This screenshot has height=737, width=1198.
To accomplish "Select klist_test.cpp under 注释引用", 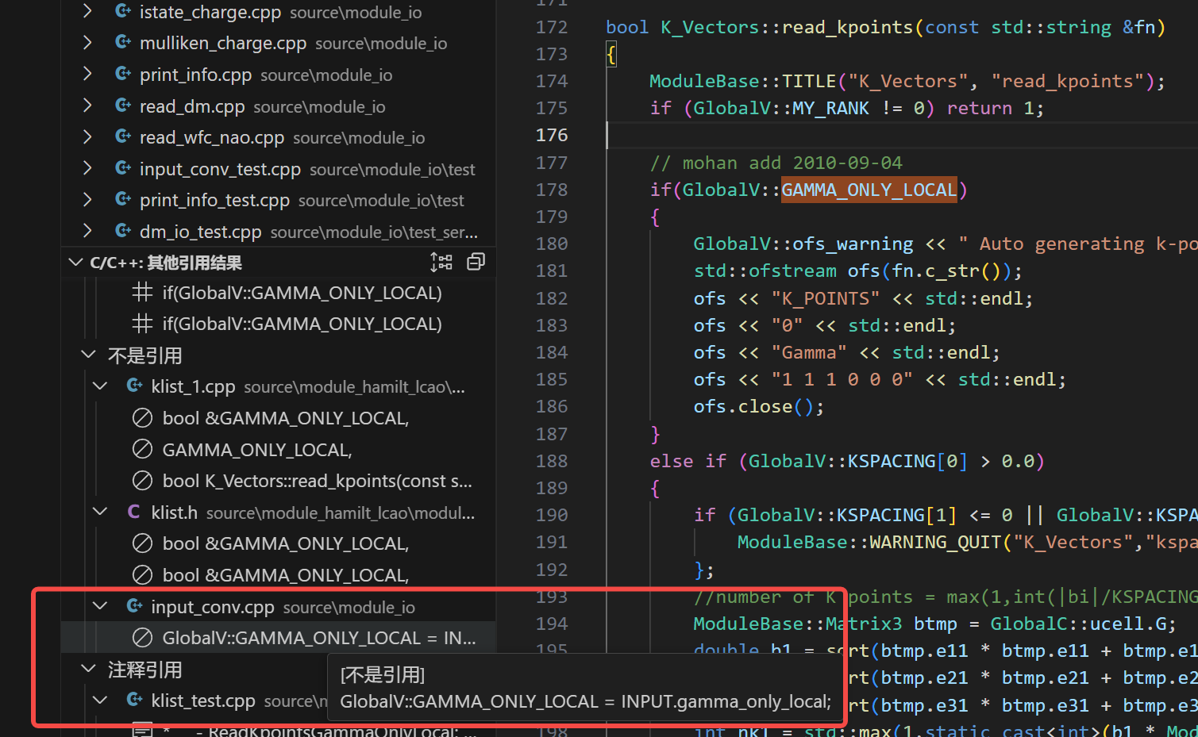I will [203, 701].
